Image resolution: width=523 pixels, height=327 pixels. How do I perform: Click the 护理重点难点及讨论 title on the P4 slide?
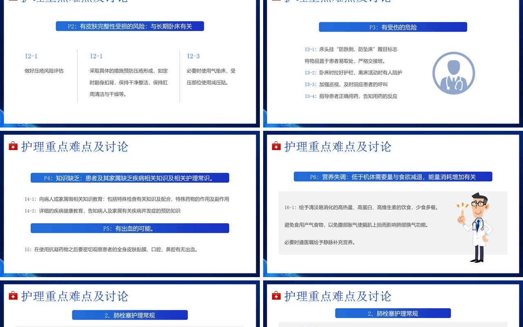(75, 147)
